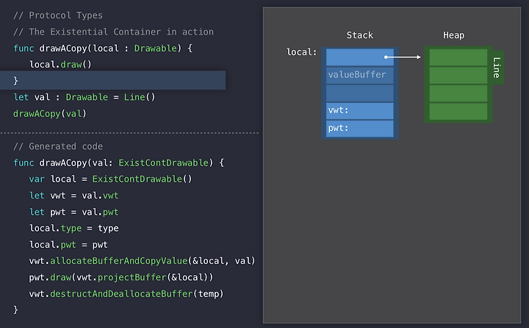Click the ExistContDrawable() initializer text
The width and height of the screenshot is (529, 328).
tap(142, 179)
